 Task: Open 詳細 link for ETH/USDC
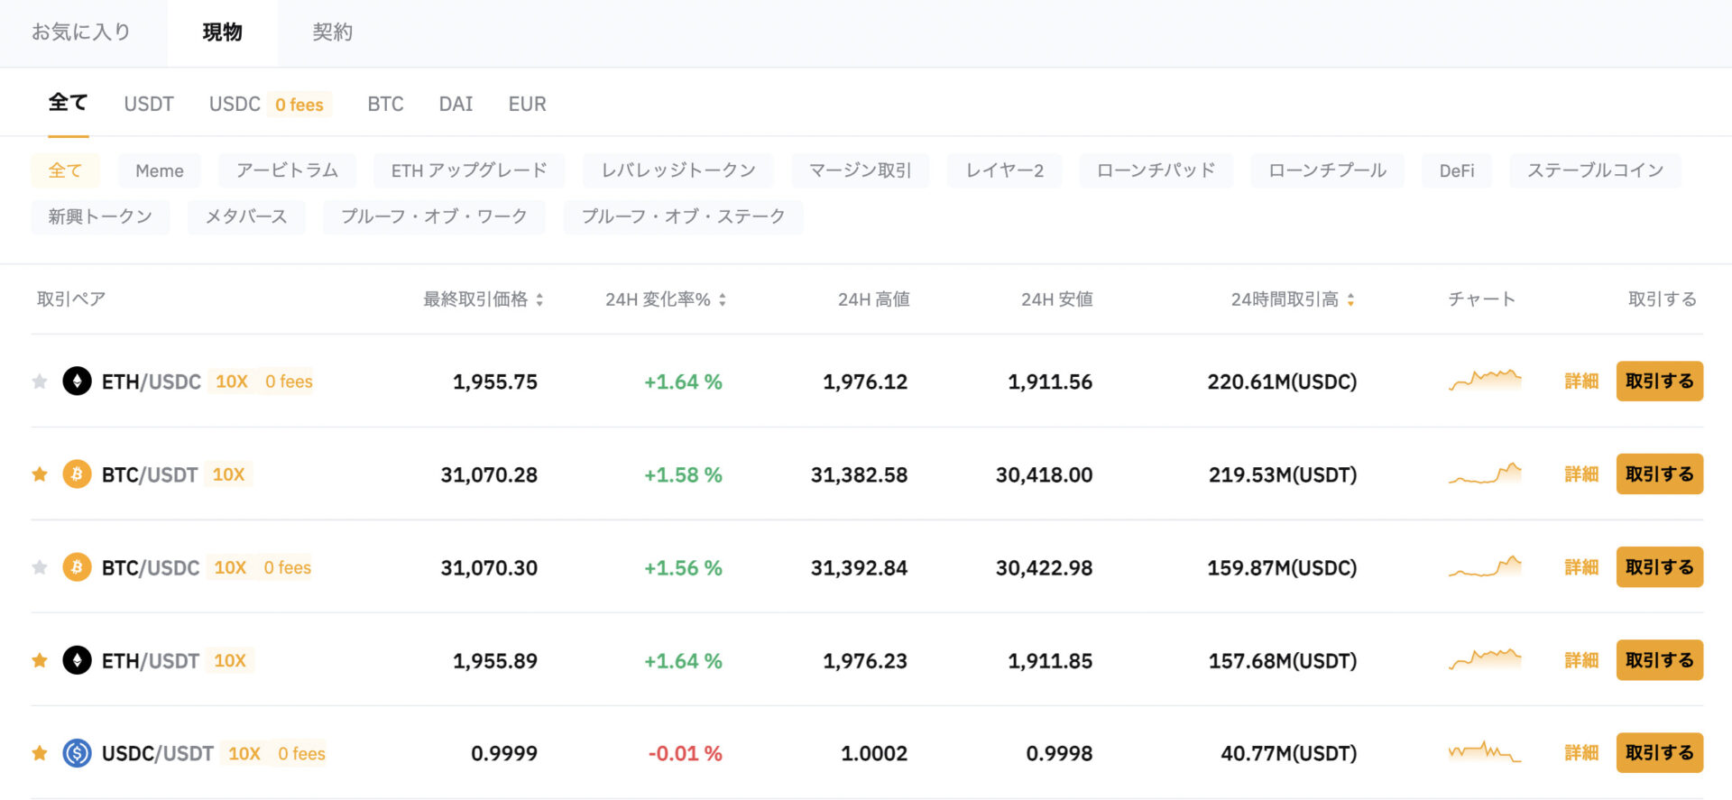point(1581,382)
